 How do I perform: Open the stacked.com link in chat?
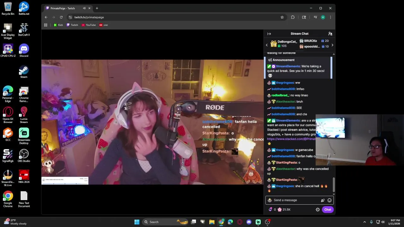pos(291,139)
